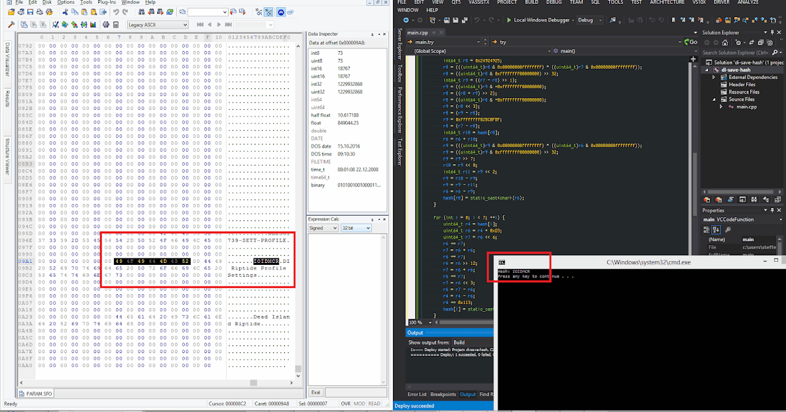Home icon in Solution Explorer toolbar
786x412 pixels.
(724, 43)
